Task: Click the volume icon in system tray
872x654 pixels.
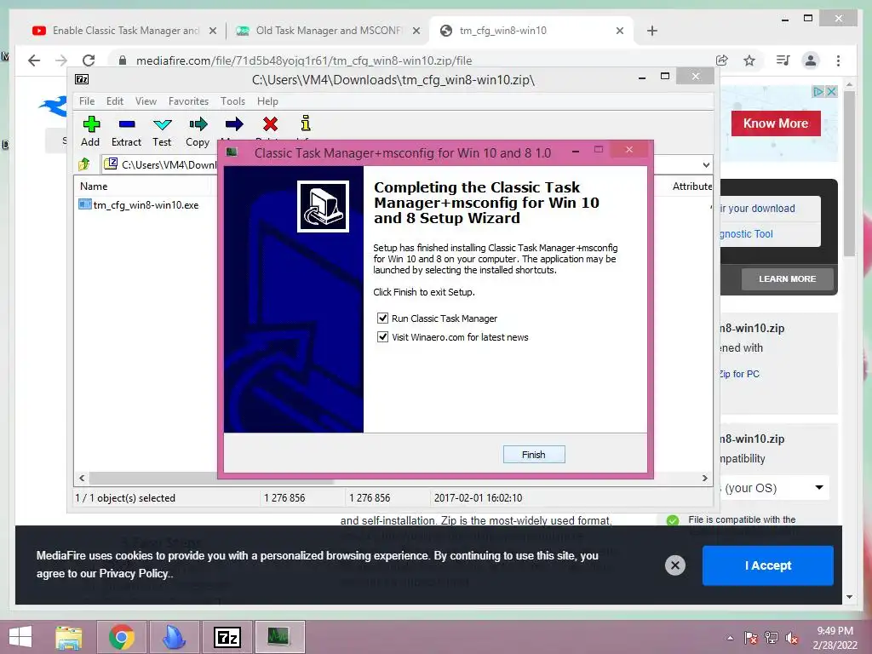Action: click(792, 638)
